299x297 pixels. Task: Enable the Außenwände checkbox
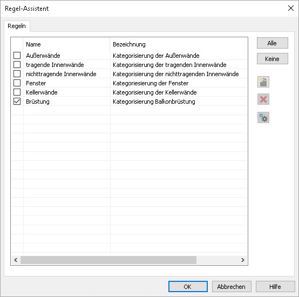[17, 55]
